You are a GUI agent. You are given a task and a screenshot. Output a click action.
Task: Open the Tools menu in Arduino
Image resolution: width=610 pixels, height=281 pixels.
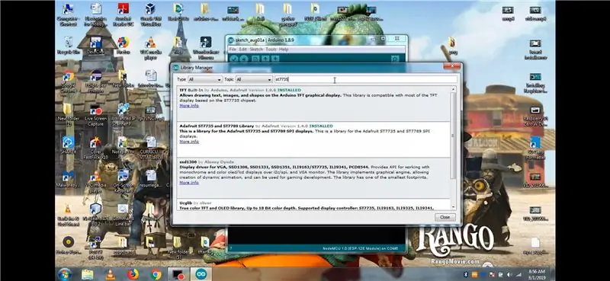[x=271, y=49]
